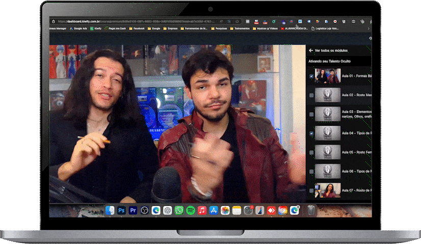
Task: Uncheck the Aula 01 completion checkbox
Action: tap(311, 76)
